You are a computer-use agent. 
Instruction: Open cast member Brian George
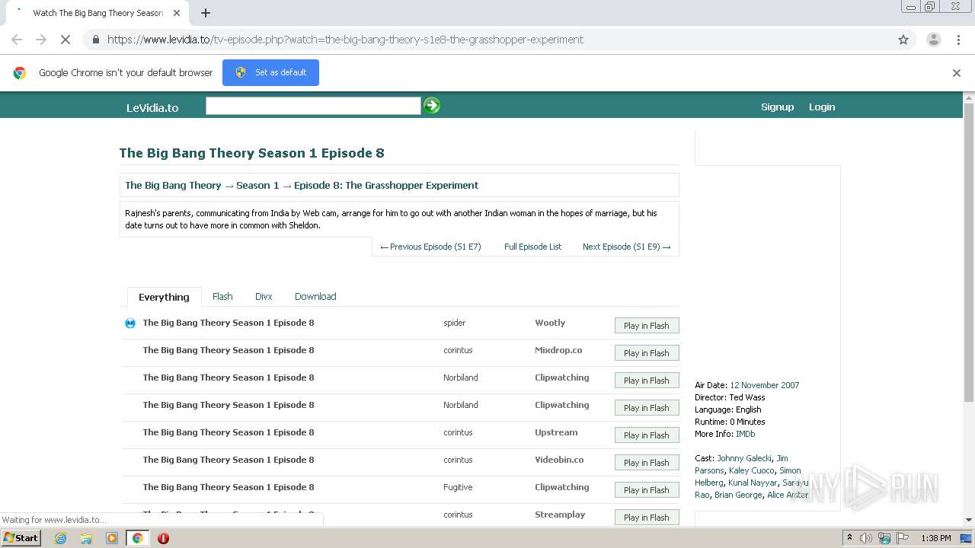[x=738, y=495]
